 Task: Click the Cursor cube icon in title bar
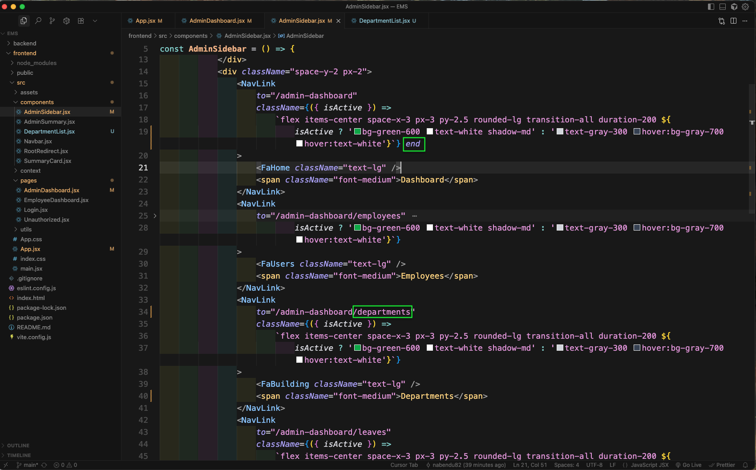(x=734, y=7)
